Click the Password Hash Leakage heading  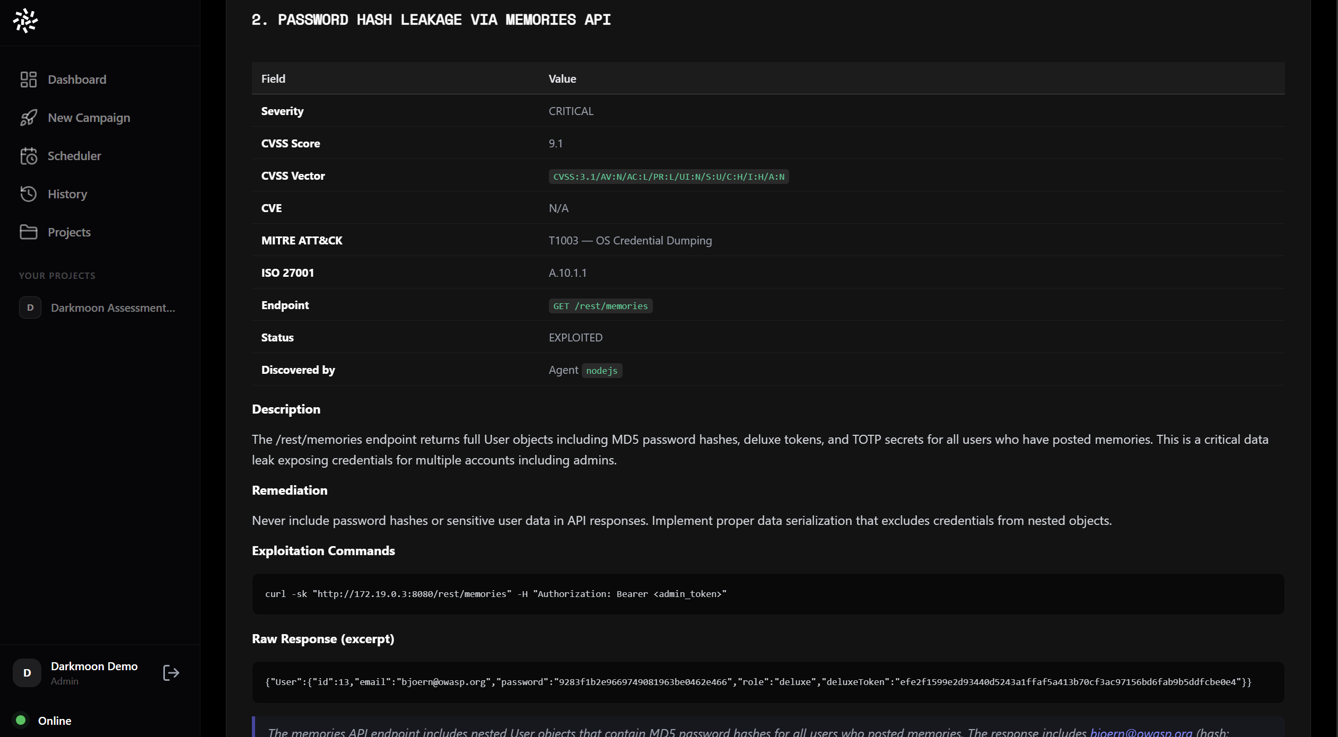point(431,20)
